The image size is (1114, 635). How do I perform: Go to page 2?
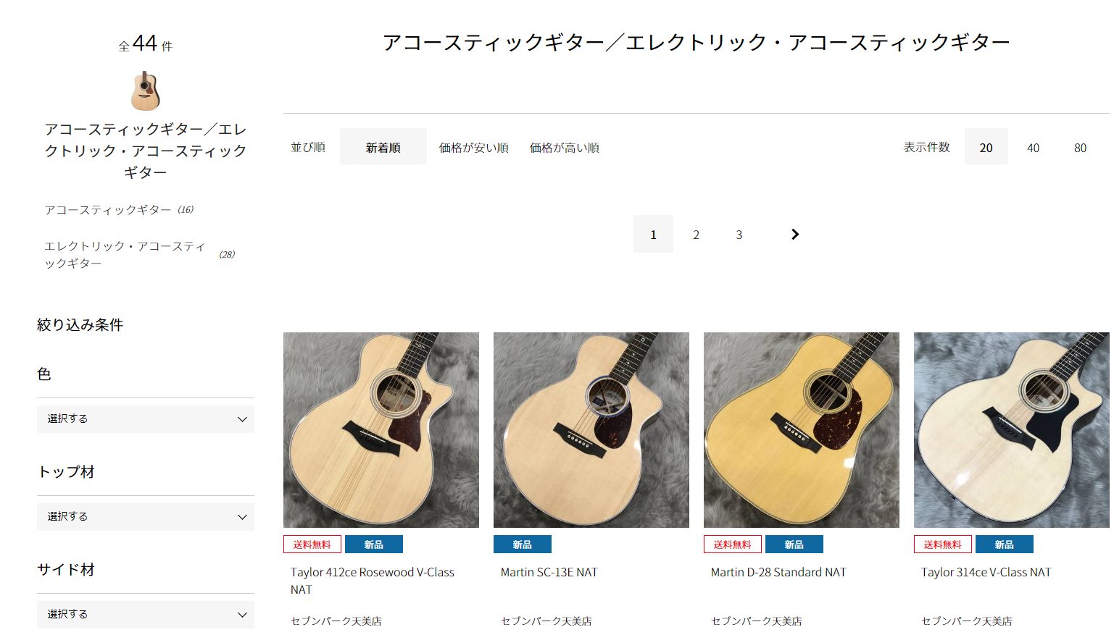pos(696,235)
